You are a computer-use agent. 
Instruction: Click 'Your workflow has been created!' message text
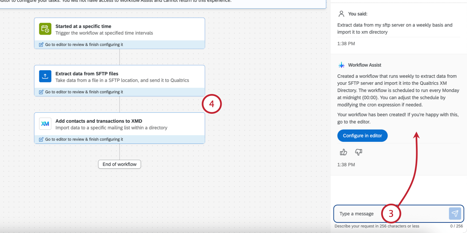click(398, 118)
